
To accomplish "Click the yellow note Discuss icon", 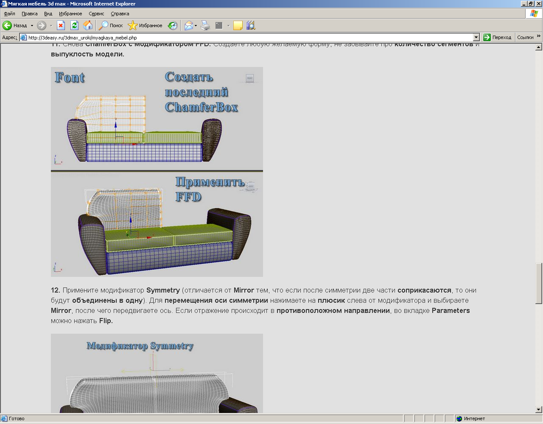I will point(238,25).
